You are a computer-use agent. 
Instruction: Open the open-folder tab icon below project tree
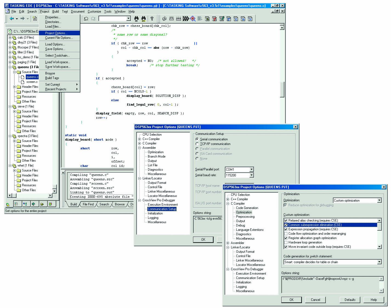pyautogui.click(x=42, y=204)
